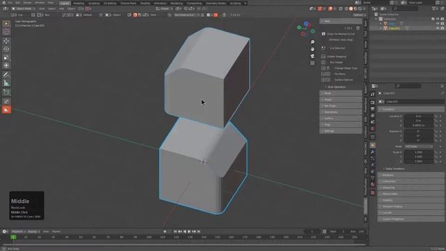This screenshot has width=446, height=251.
Task: Expand the Relations panel
Action: point(410,175)
